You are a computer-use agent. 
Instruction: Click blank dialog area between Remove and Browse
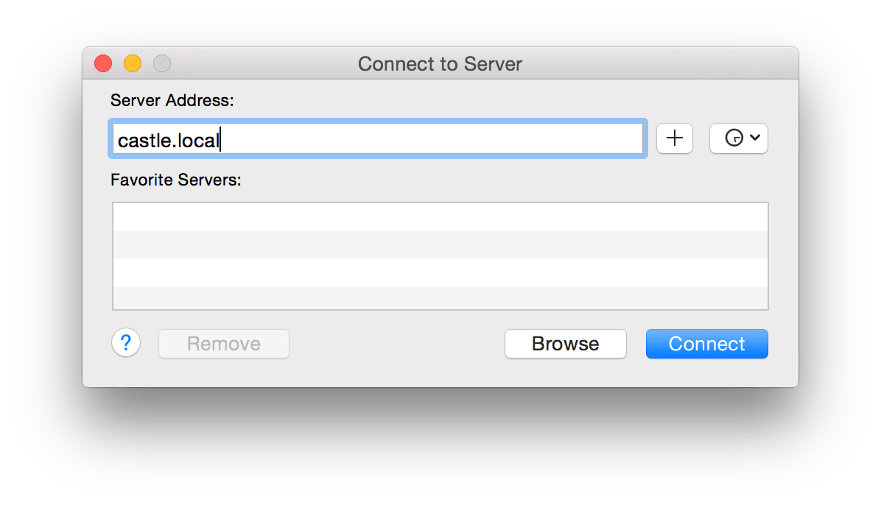click(x=396, y=344)
